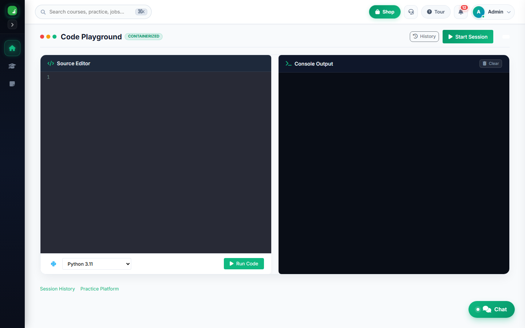Click the magnifier search icon
The width and height of the screenshot is (525, 328).
tap(43, 12)
